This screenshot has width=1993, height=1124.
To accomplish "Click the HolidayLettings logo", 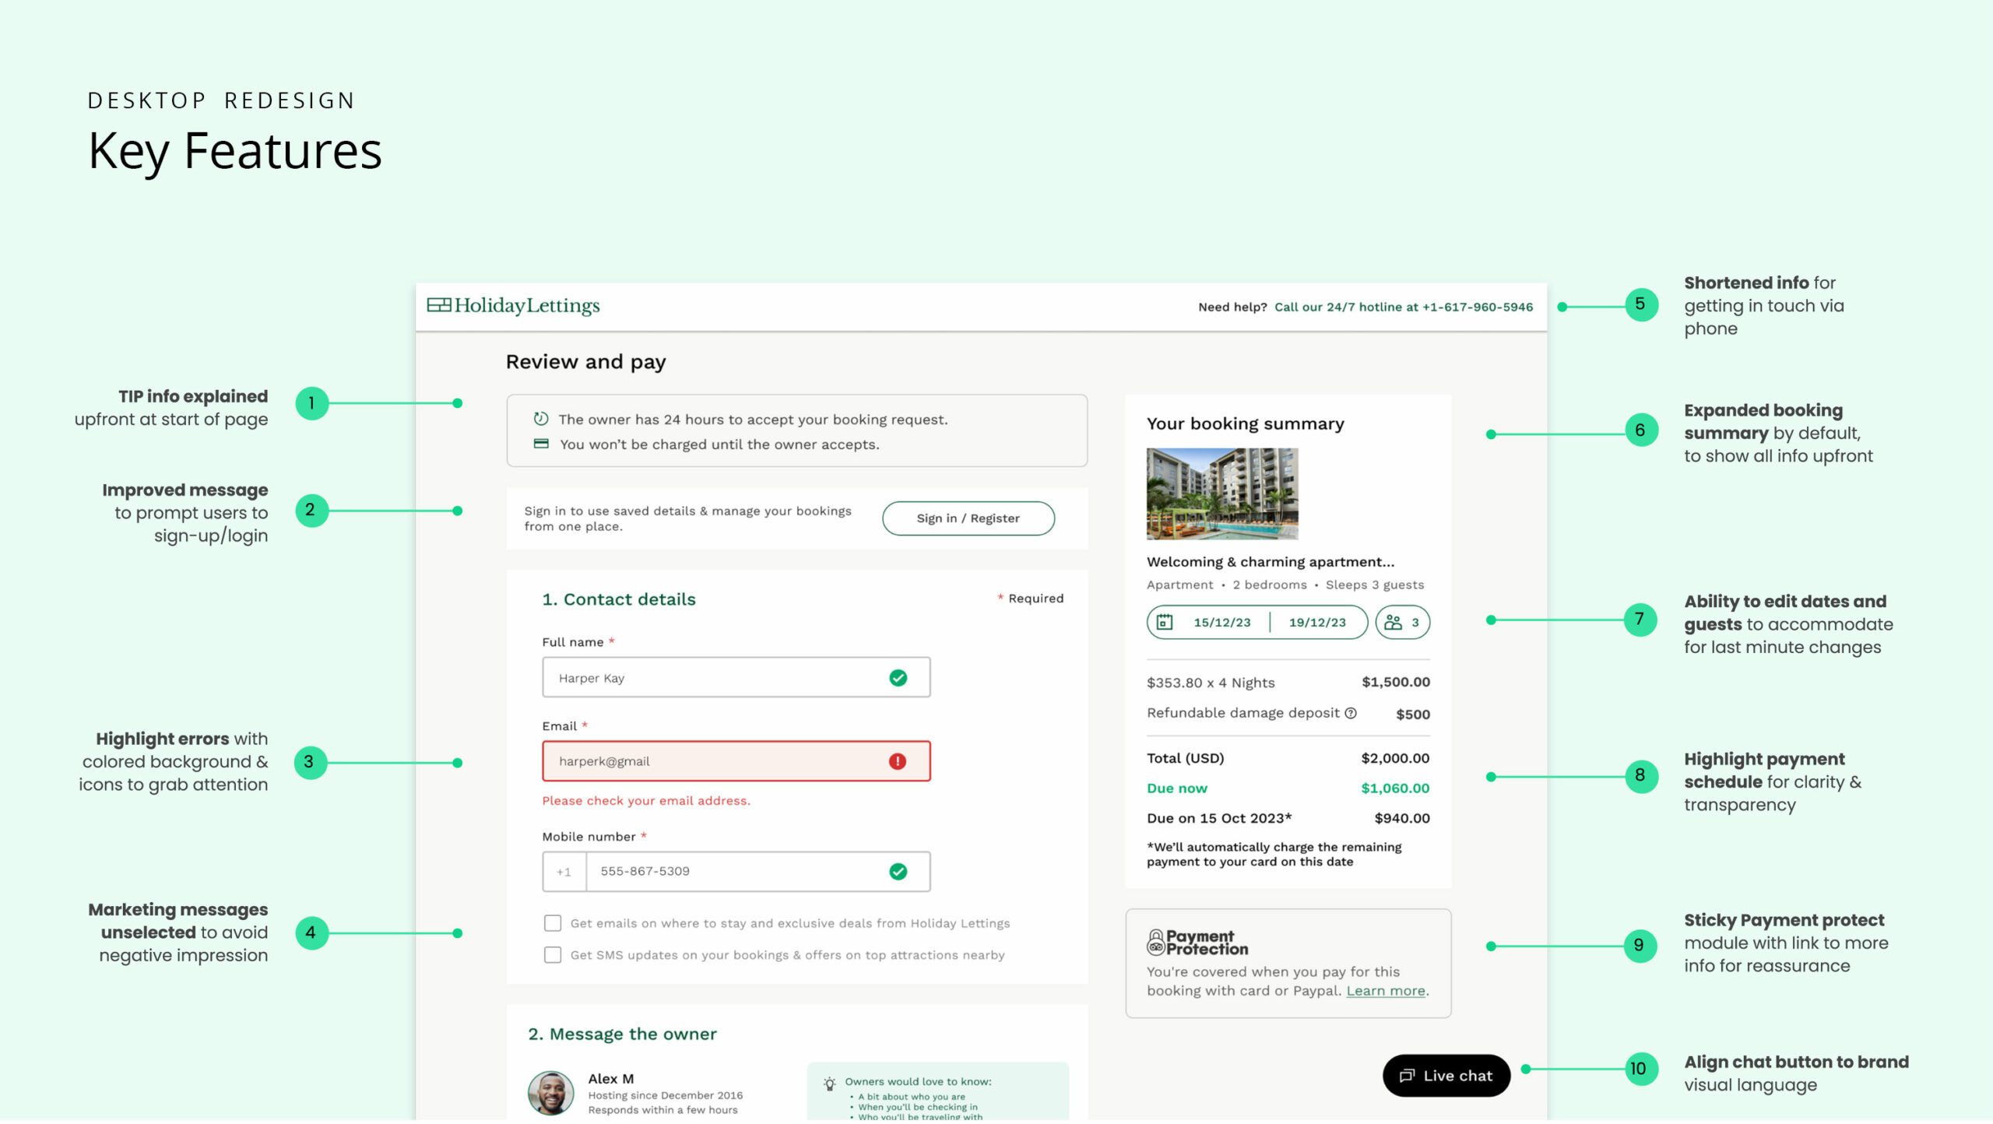I will point(513,306).
